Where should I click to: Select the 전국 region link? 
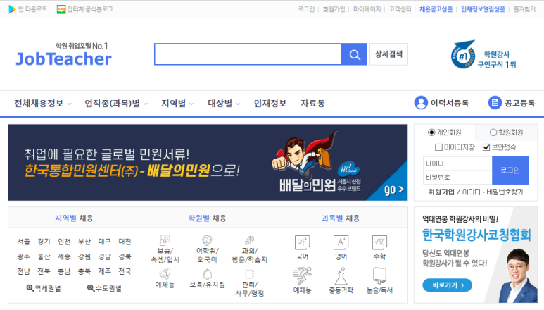125,271
